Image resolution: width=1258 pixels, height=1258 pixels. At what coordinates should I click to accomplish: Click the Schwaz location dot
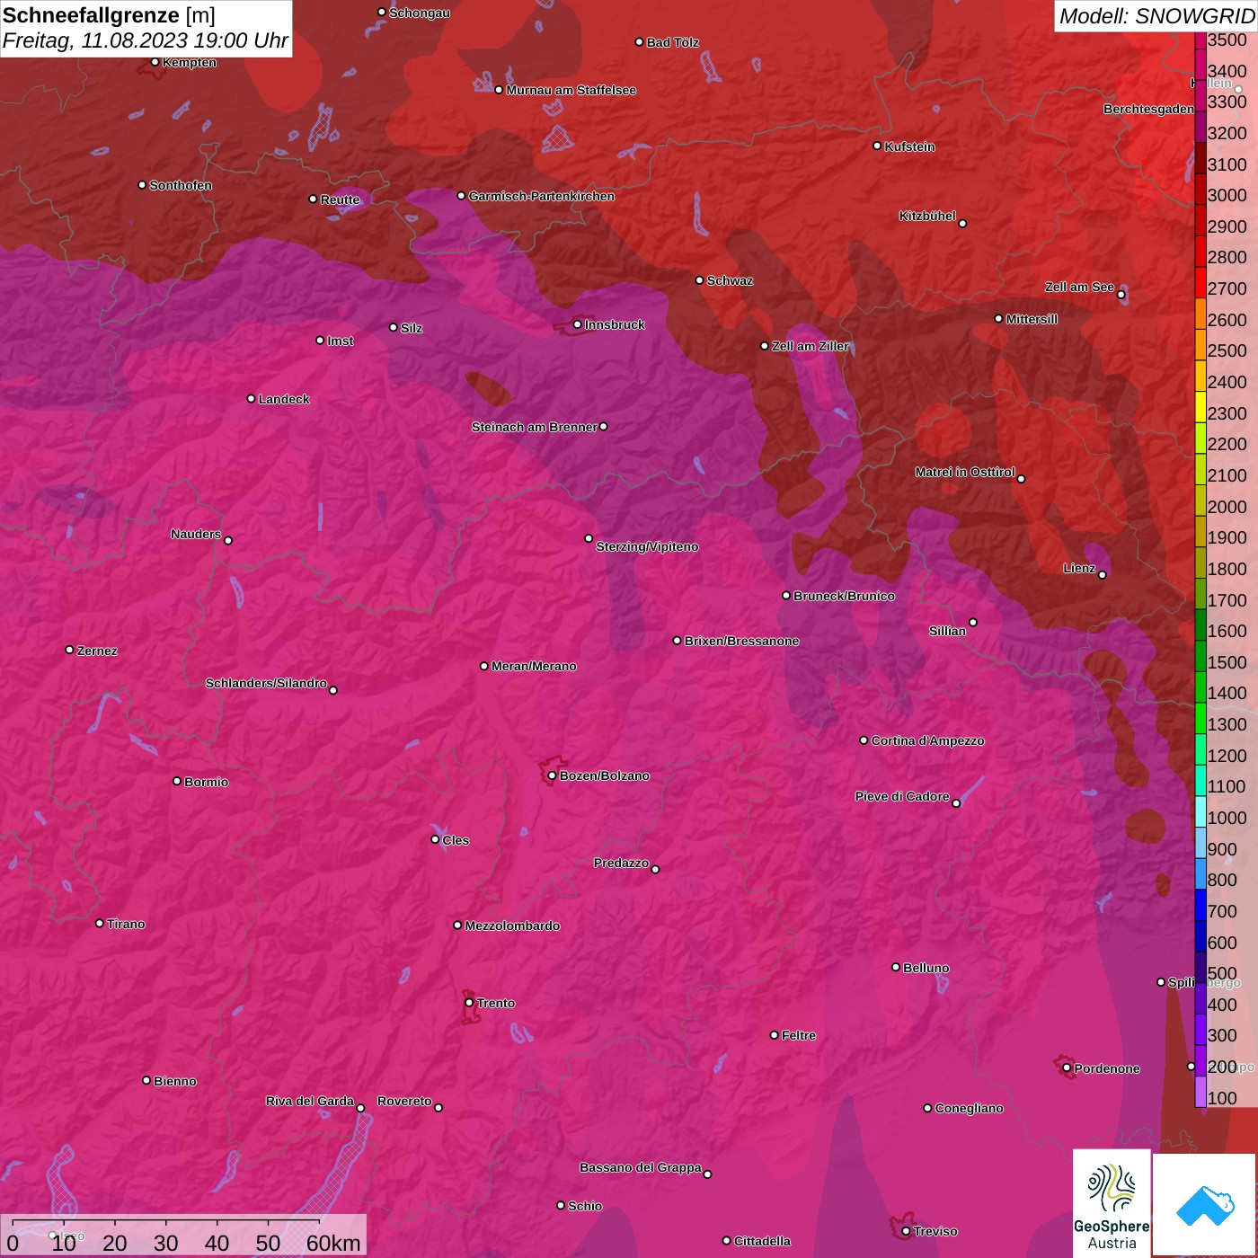pos(699,280)
